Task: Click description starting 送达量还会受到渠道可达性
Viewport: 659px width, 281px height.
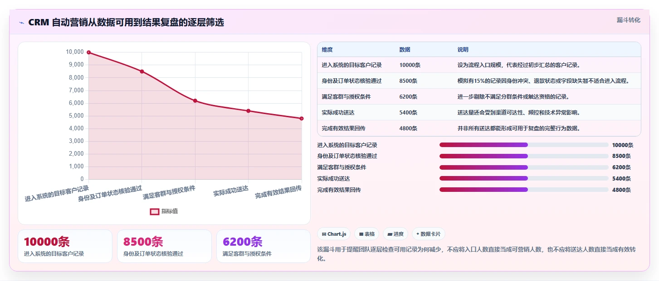Action: (x=519, y=113)
